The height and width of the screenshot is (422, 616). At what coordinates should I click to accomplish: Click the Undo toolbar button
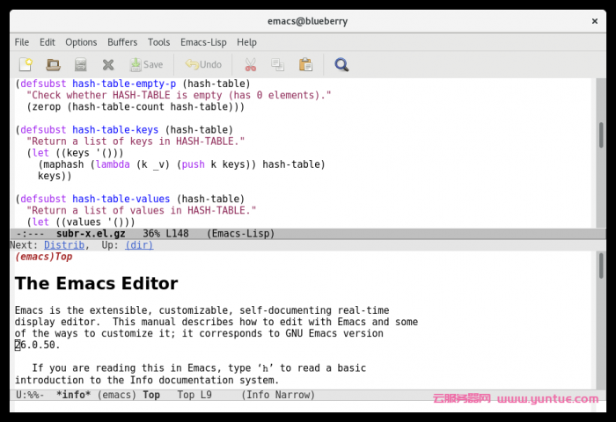tap(203, 64)
